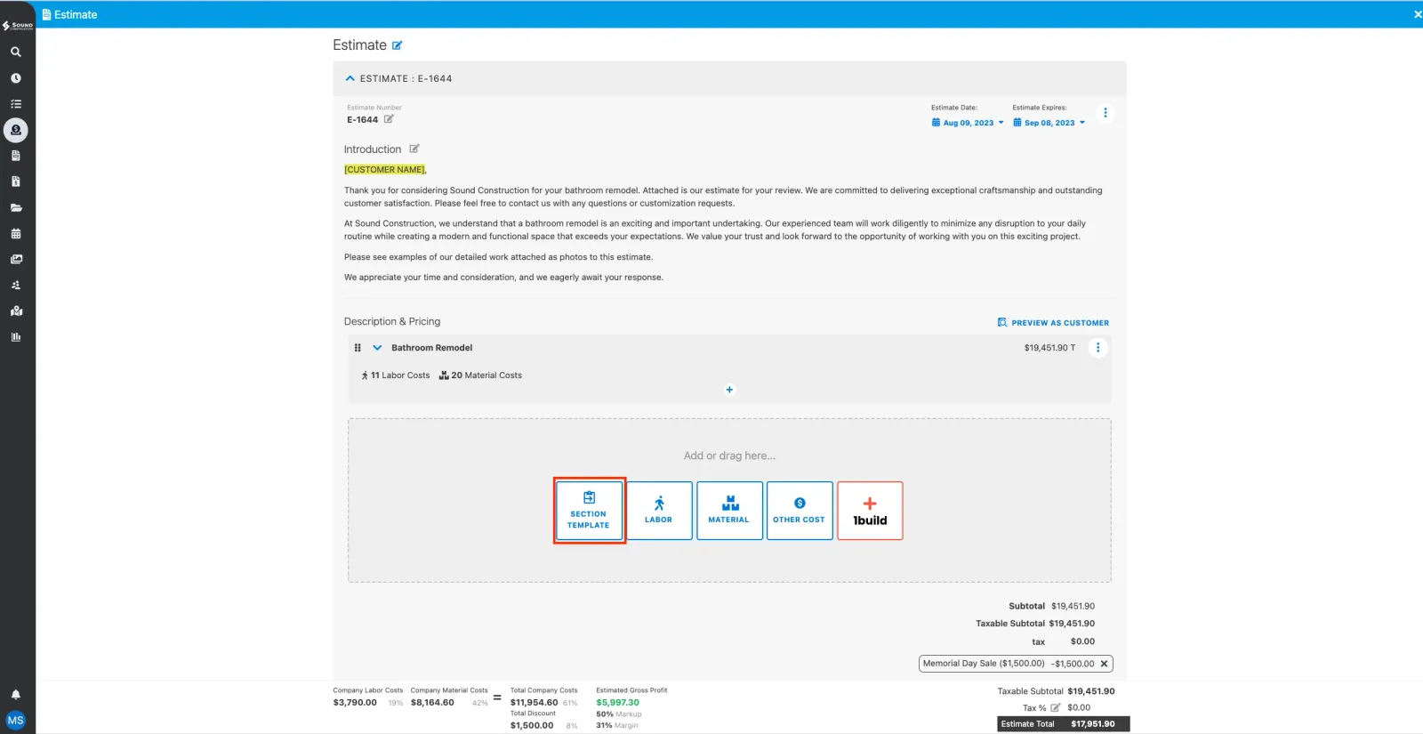Click the Estimate Total $17,951.90 bar

(x=1063, y=724)
